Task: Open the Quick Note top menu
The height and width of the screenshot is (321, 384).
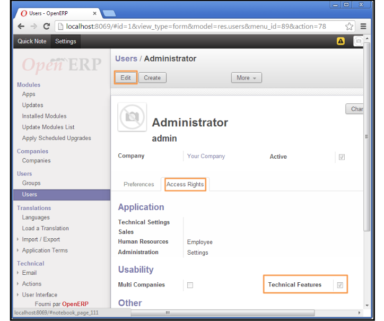Action: point(32,41)
